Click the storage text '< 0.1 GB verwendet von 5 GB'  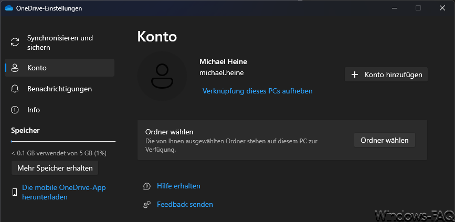[x=59, y=153]
